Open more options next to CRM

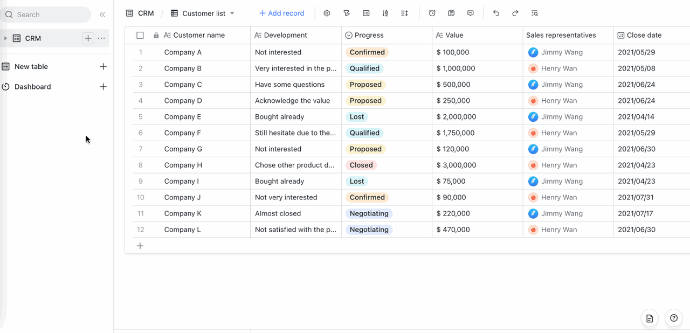101,38
